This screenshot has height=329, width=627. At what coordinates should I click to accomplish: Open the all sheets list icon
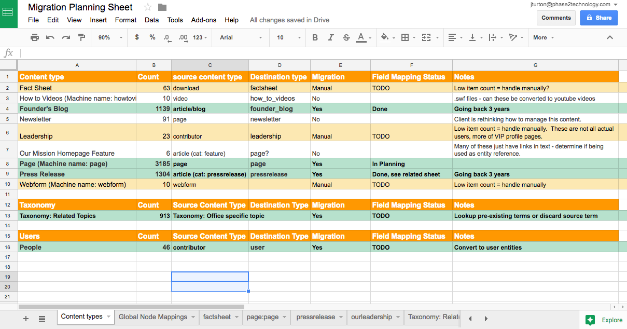click(42, 319)
